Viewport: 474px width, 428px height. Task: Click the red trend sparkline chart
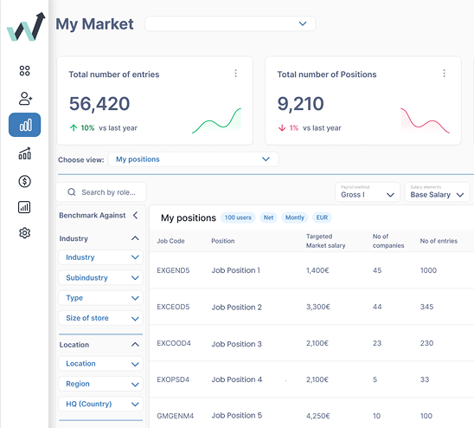point(425,120)
